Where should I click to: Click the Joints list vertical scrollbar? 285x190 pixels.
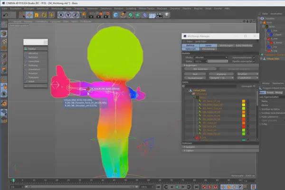click(x=257, y=98)
